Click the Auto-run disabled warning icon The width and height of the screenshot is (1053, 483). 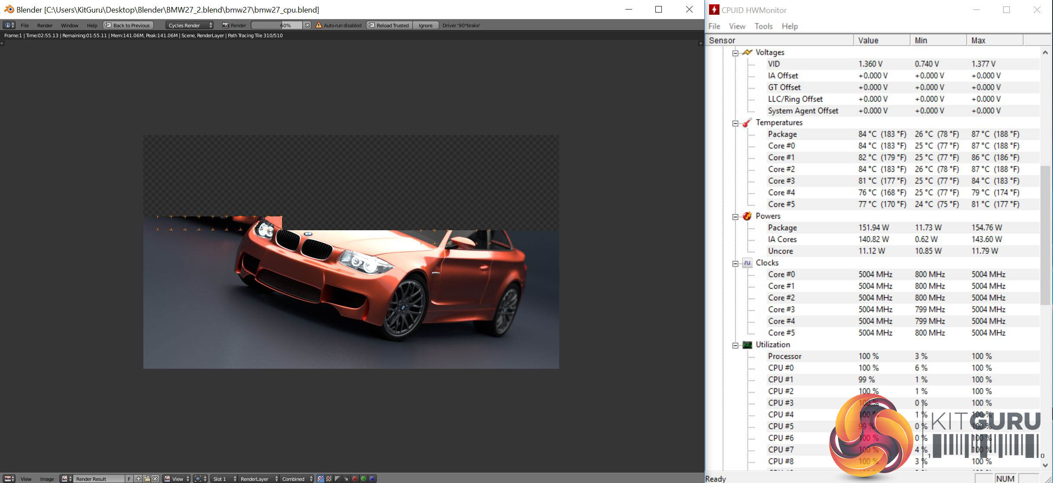click(x=319, y=25)
